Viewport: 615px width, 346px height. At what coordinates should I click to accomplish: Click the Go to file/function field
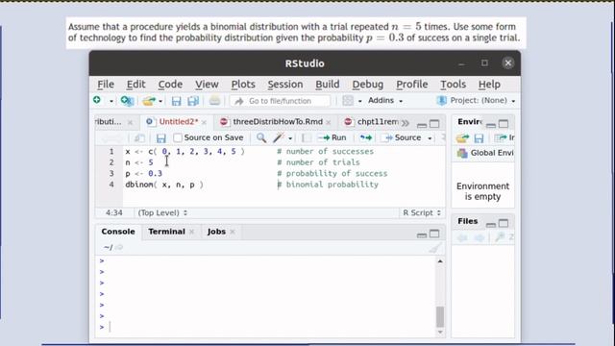pyautogui.click(x=280, y=101)
